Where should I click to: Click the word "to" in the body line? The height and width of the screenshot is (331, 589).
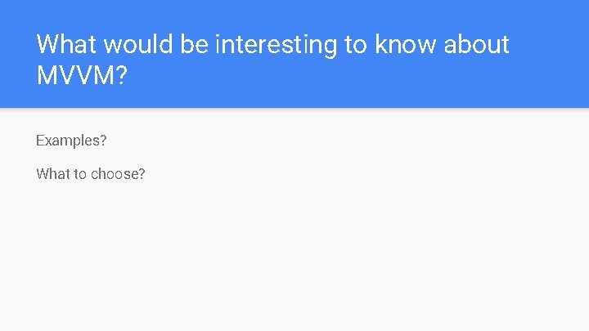click(80, 173)
